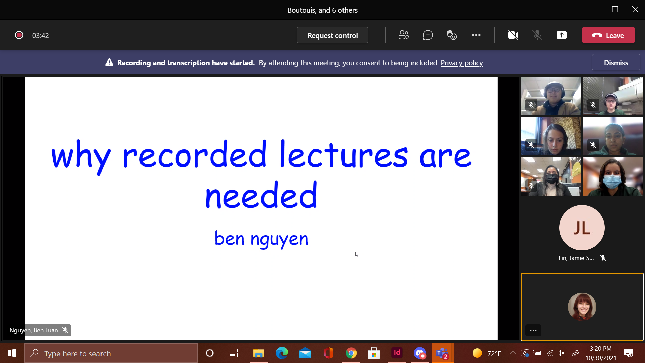Open the share content tray

[561, 35]
